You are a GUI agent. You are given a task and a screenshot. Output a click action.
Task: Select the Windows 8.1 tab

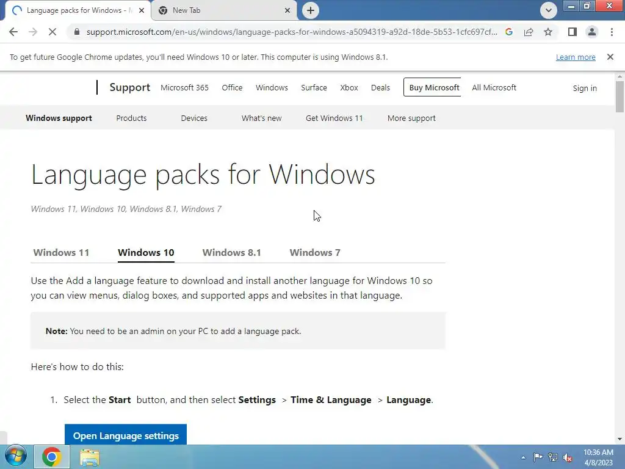(x=231, y=252)
